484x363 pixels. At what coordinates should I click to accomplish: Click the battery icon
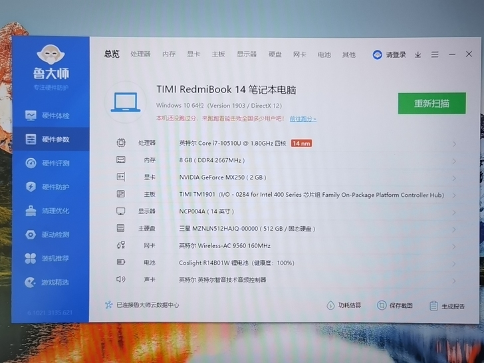121,262
